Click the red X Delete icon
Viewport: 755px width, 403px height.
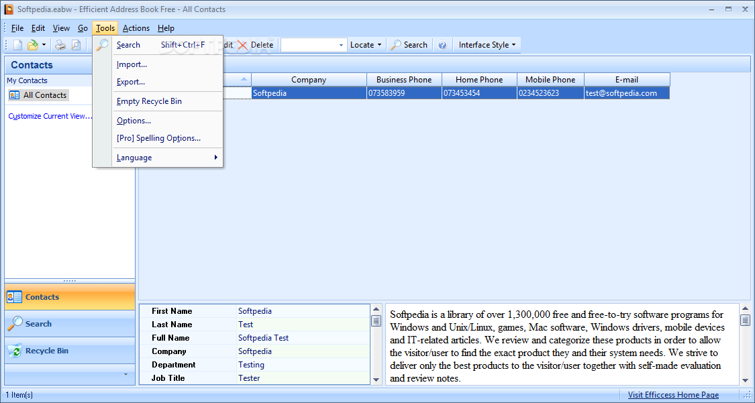click(x=243, y=45)
